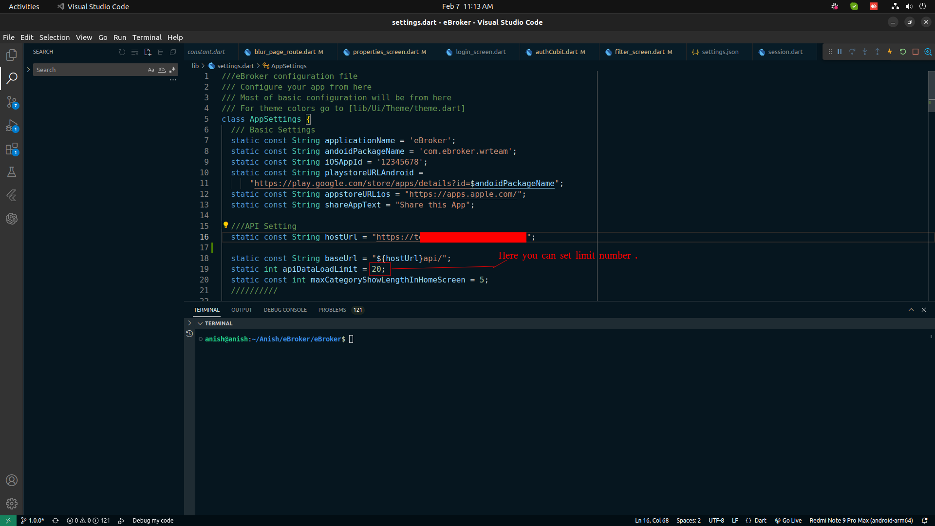Restart the debug session
Screen dimensions: 935x526
[x=903, y=52]
